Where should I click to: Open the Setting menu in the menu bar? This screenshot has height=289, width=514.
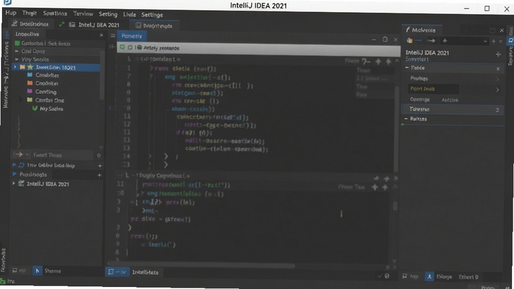click(x=108, y=14)
